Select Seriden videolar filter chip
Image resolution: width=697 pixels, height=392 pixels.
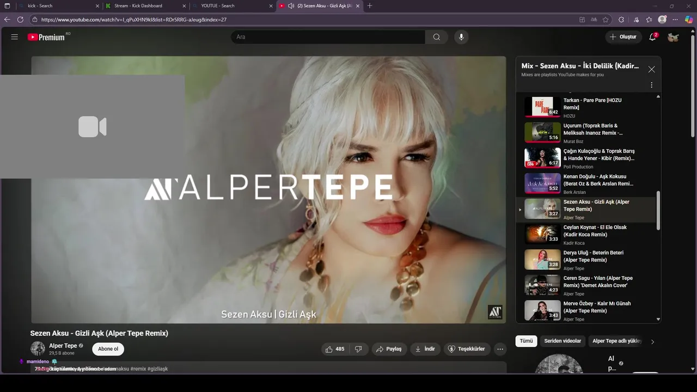click(x=563, y=341)
